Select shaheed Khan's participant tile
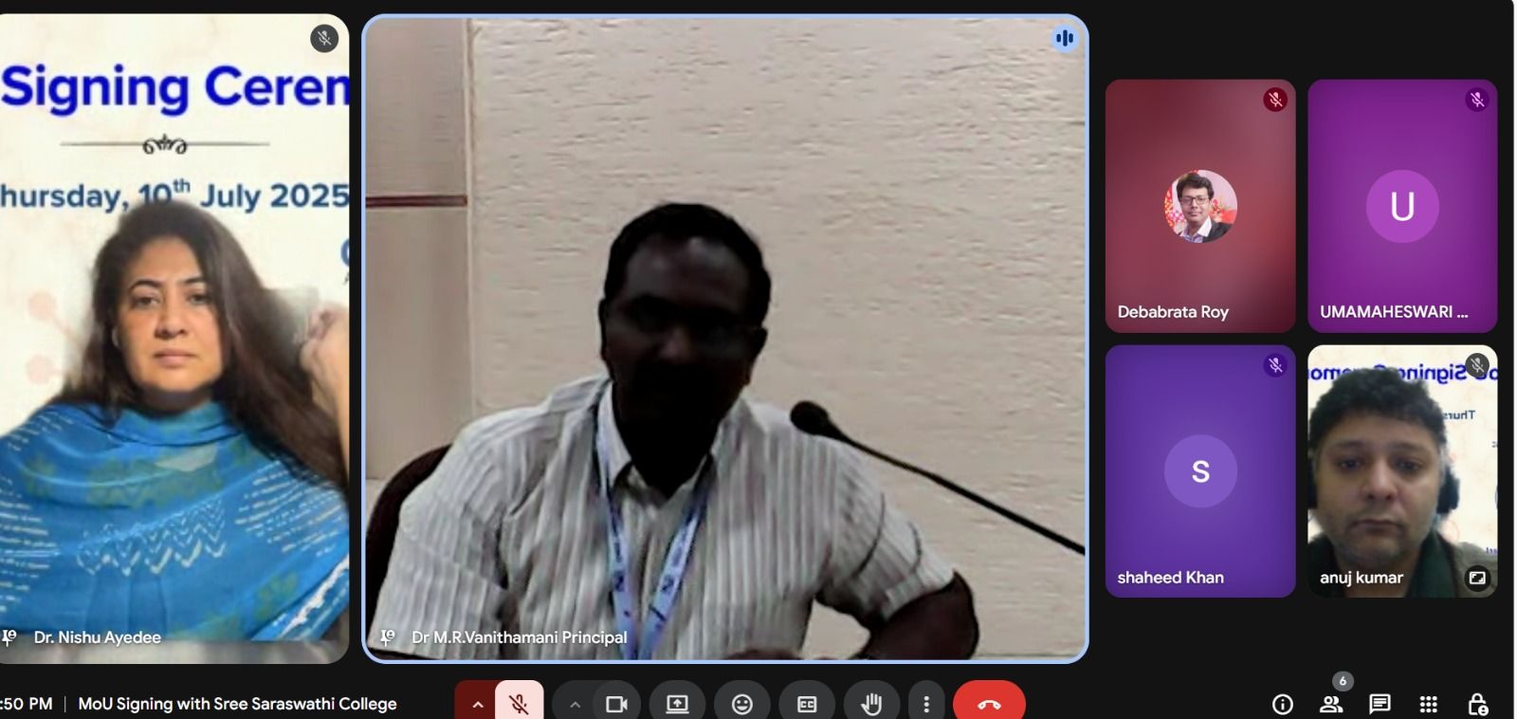The height and width of the screenshot is (719, 1517). point(1200,471)
